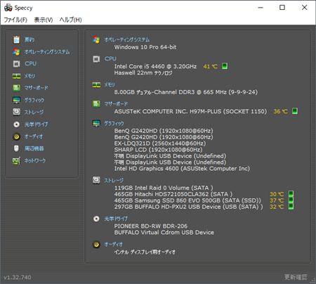This screenshot has height=284, width=316.
Task: Follow the グラフィック heading link in summary
Action: (114, 123)
